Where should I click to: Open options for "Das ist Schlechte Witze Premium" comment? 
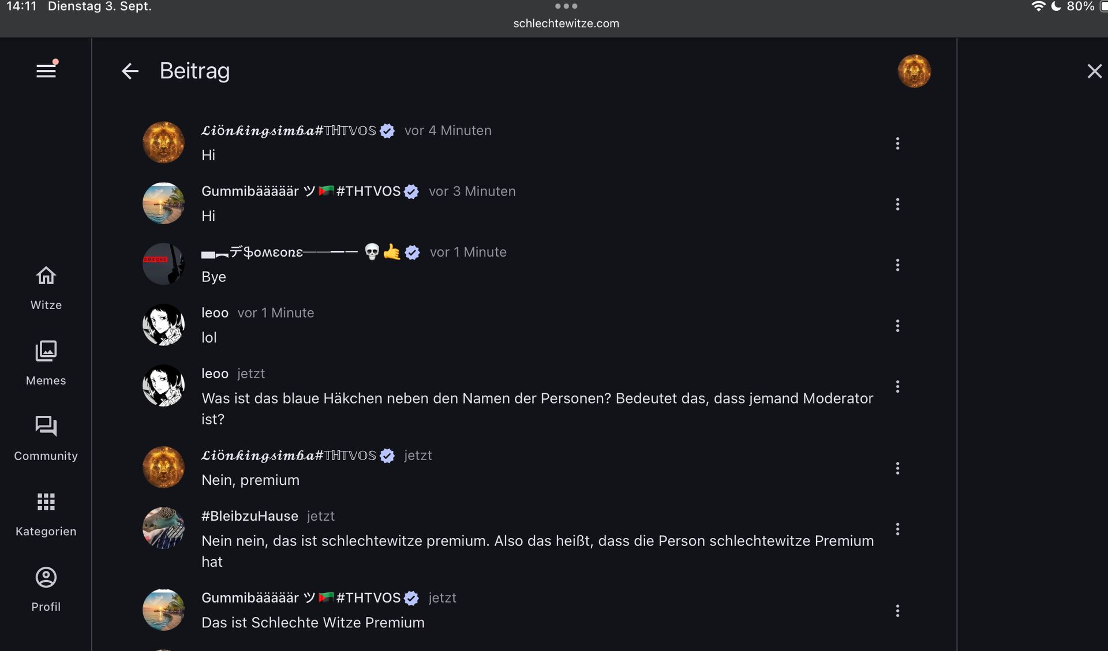pyautogui.click(x=897, y=611)
